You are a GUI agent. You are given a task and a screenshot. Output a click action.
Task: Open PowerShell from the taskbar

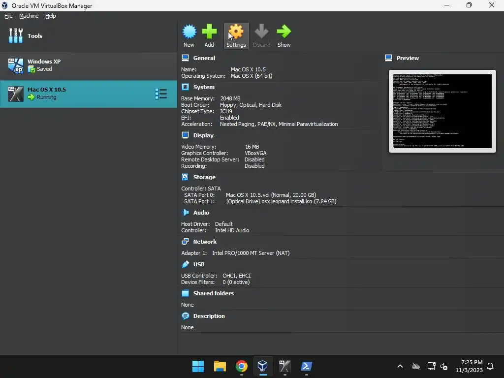point(306,366)
